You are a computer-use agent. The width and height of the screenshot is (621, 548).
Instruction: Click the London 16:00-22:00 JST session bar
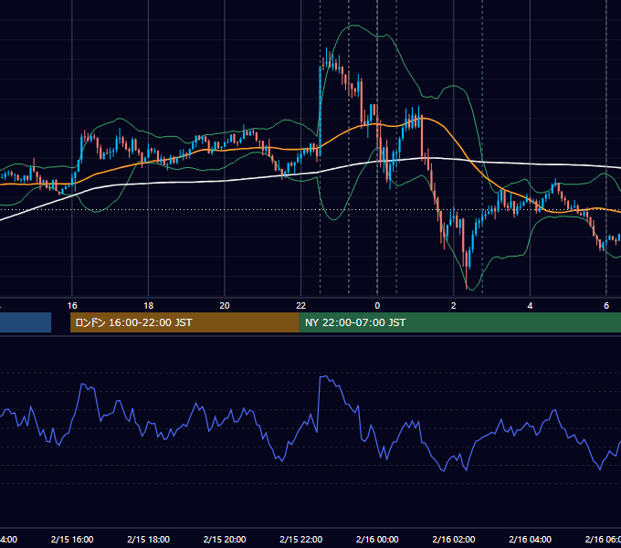tap(184, 322)
